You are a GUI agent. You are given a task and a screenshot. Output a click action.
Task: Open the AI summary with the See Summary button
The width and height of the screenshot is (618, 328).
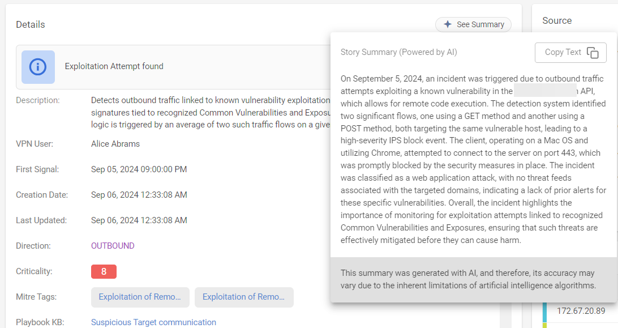click(473, 24)
